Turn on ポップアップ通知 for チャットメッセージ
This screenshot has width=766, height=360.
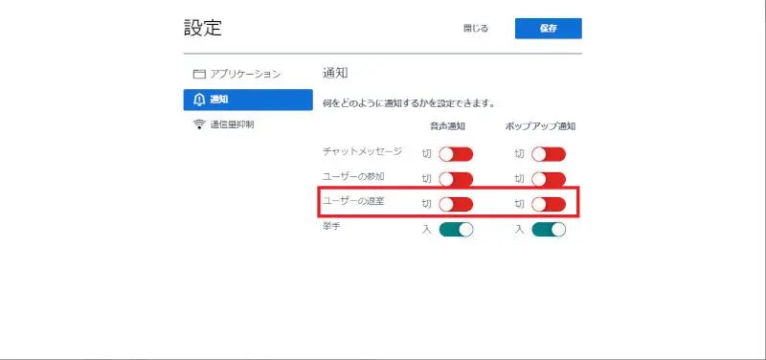click(549, 154)
